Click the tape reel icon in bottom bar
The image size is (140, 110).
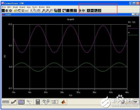pyautogui.click(x=46, y=102)
